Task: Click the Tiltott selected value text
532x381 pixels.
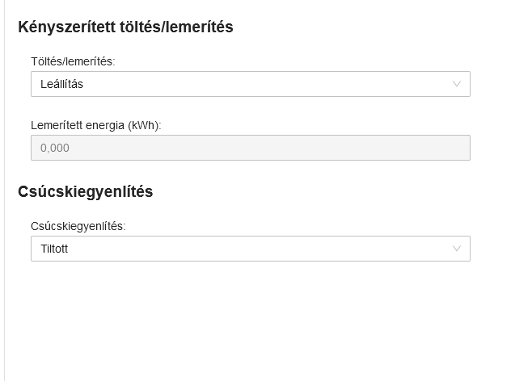Action: [54, 249]
